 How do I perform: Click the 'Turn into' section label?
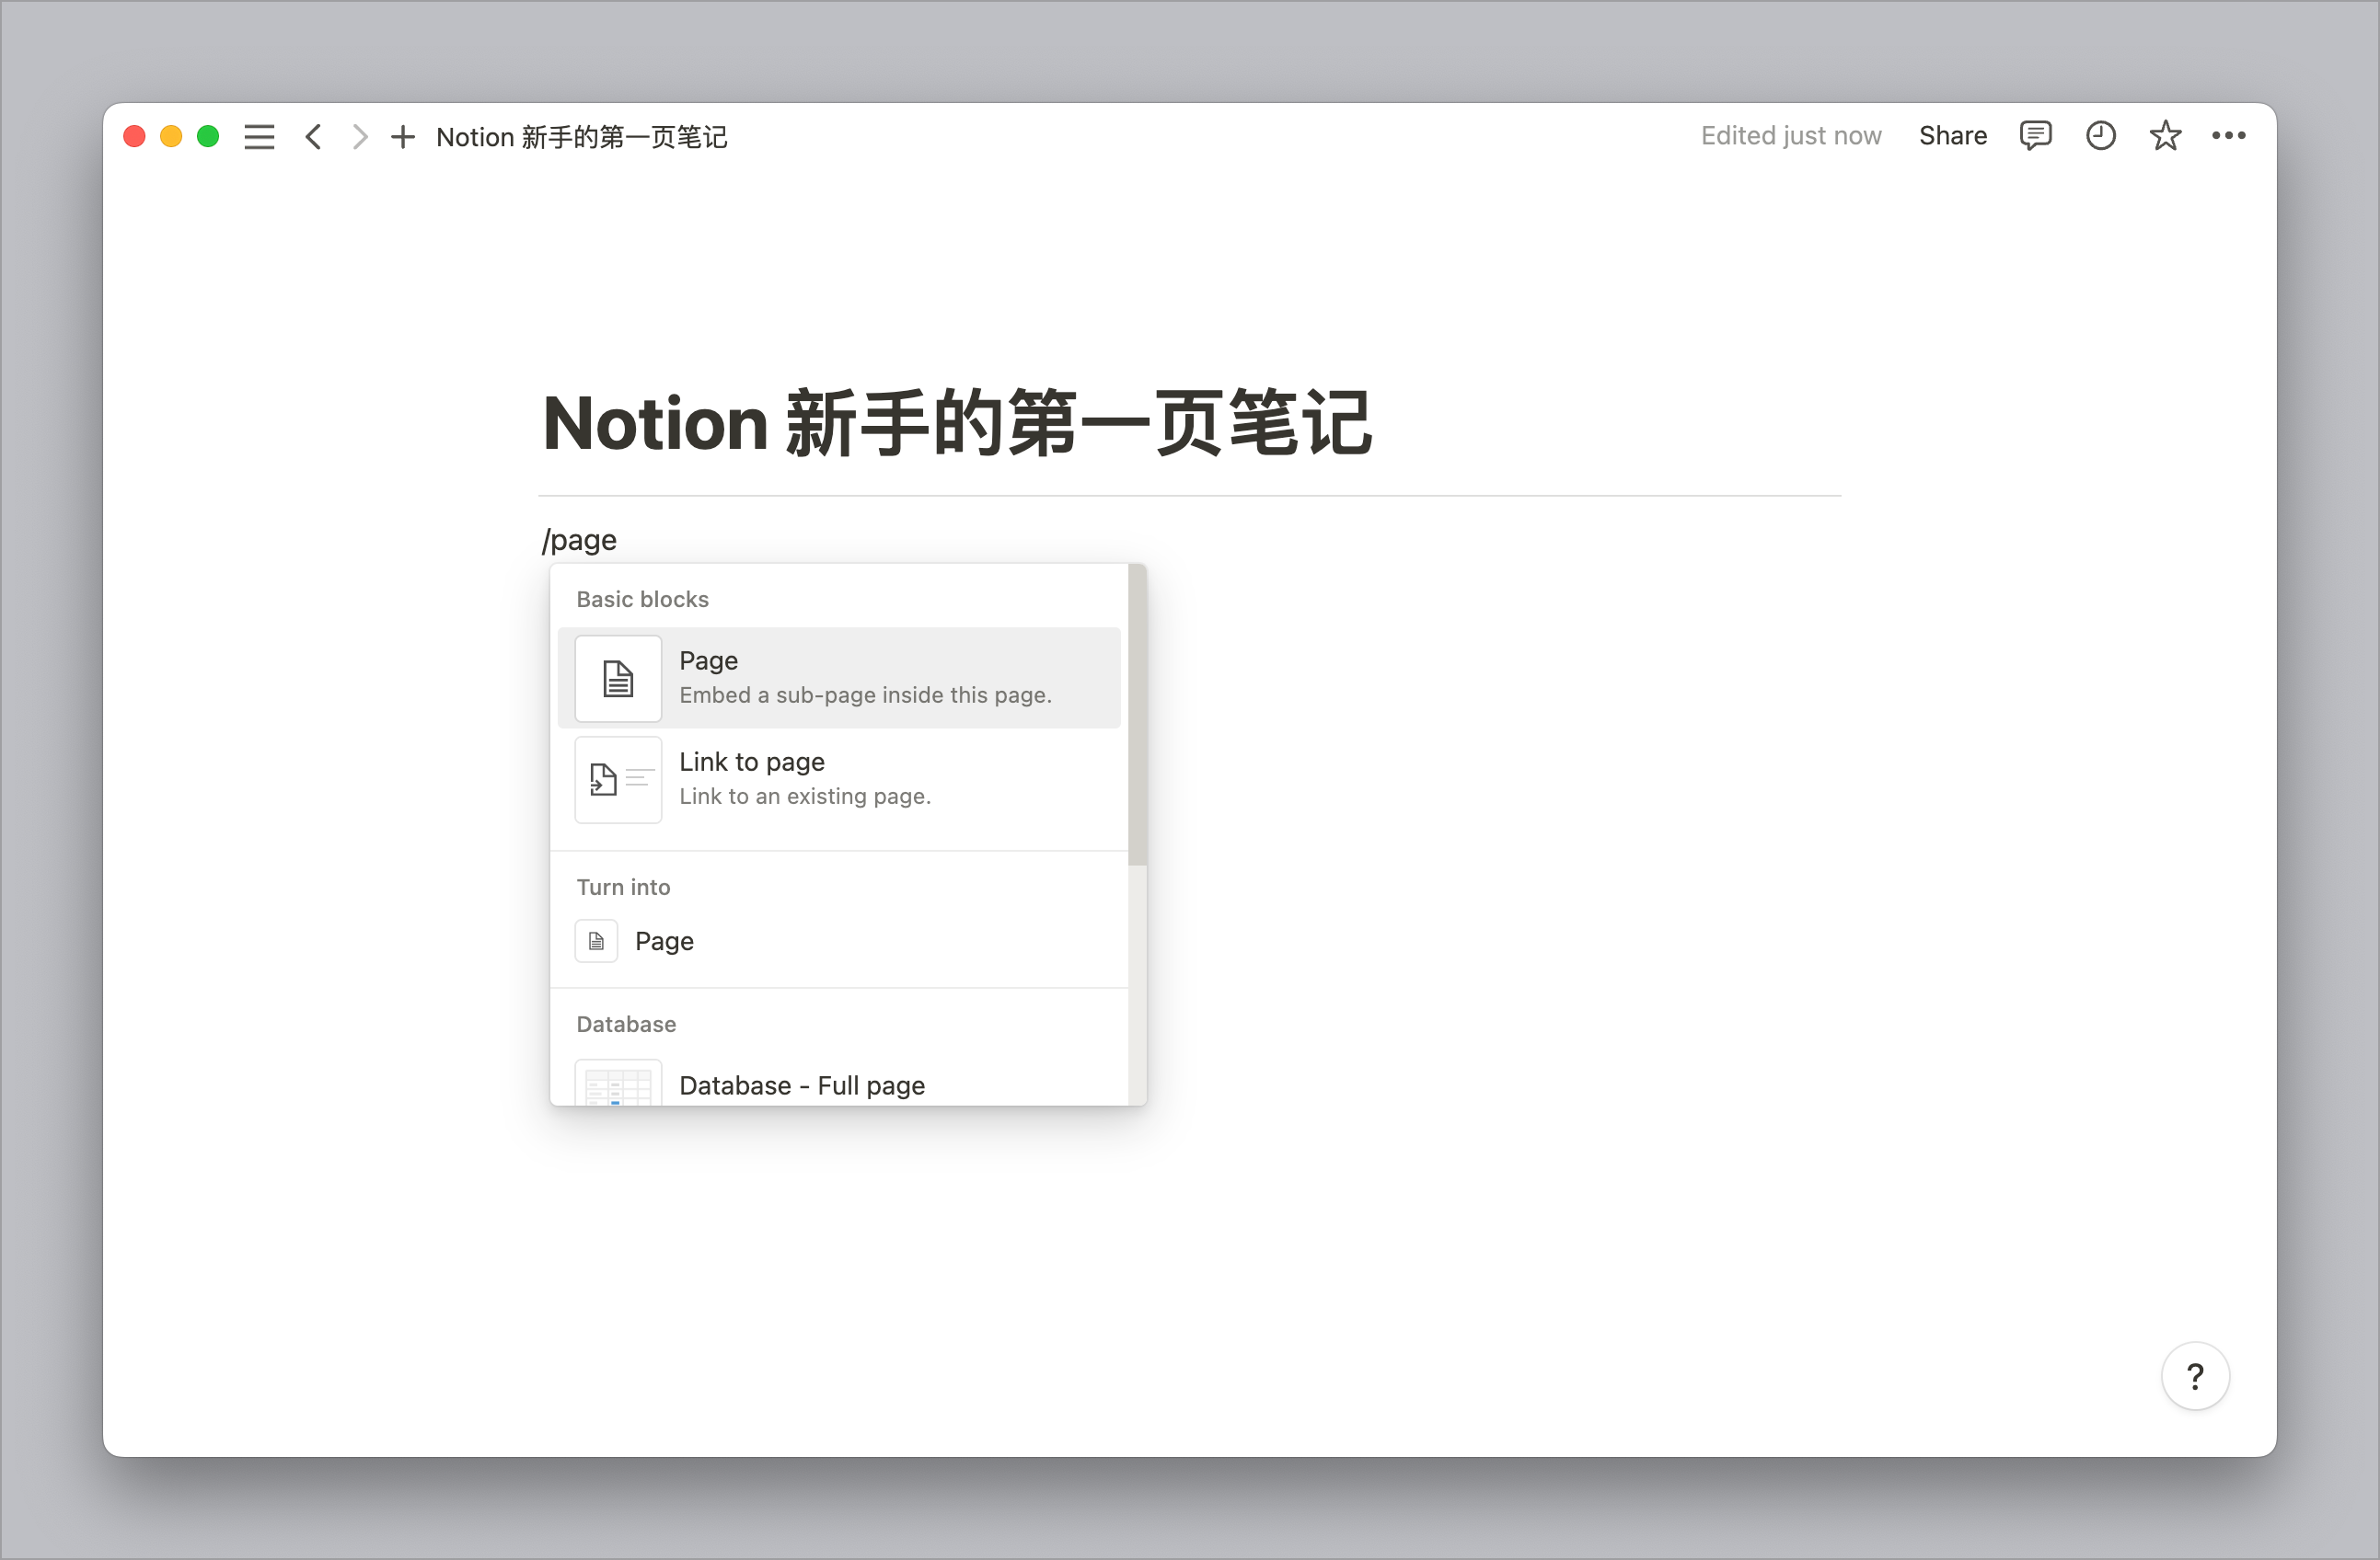click(x=623, y=887)
